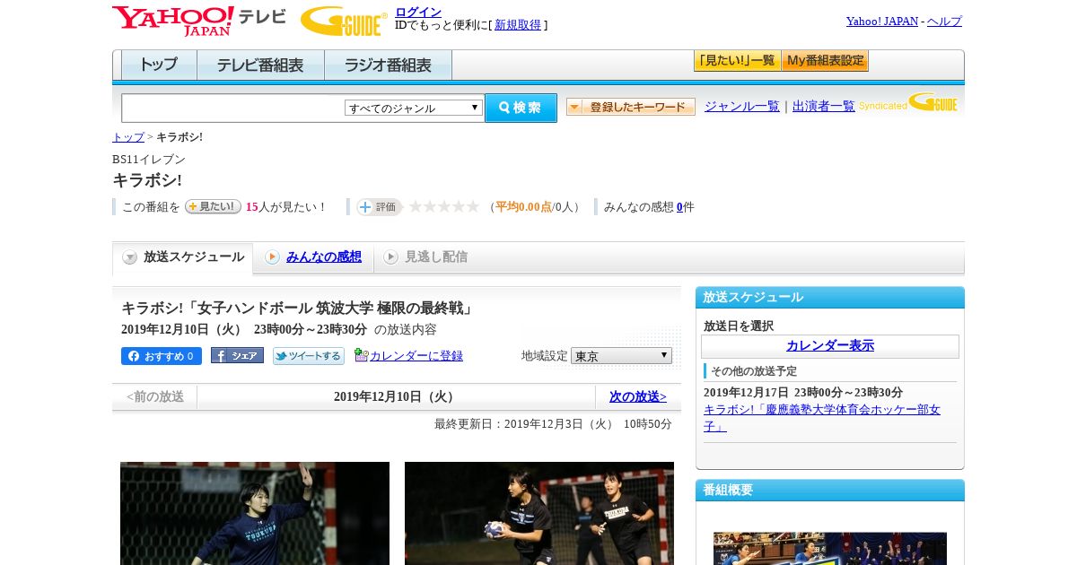
Task: Click the program title 女子ハンドボール 筑波大学 heading
Action: coord(297,308)
